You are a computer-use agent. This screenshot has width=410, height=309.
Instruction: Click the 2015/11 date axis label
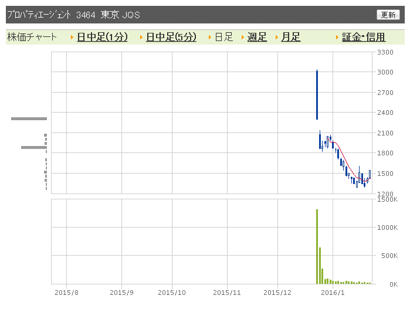point(227,293)
